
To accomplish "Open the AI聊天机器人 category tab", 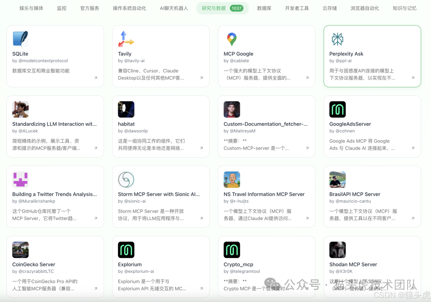I will [174, 8].
